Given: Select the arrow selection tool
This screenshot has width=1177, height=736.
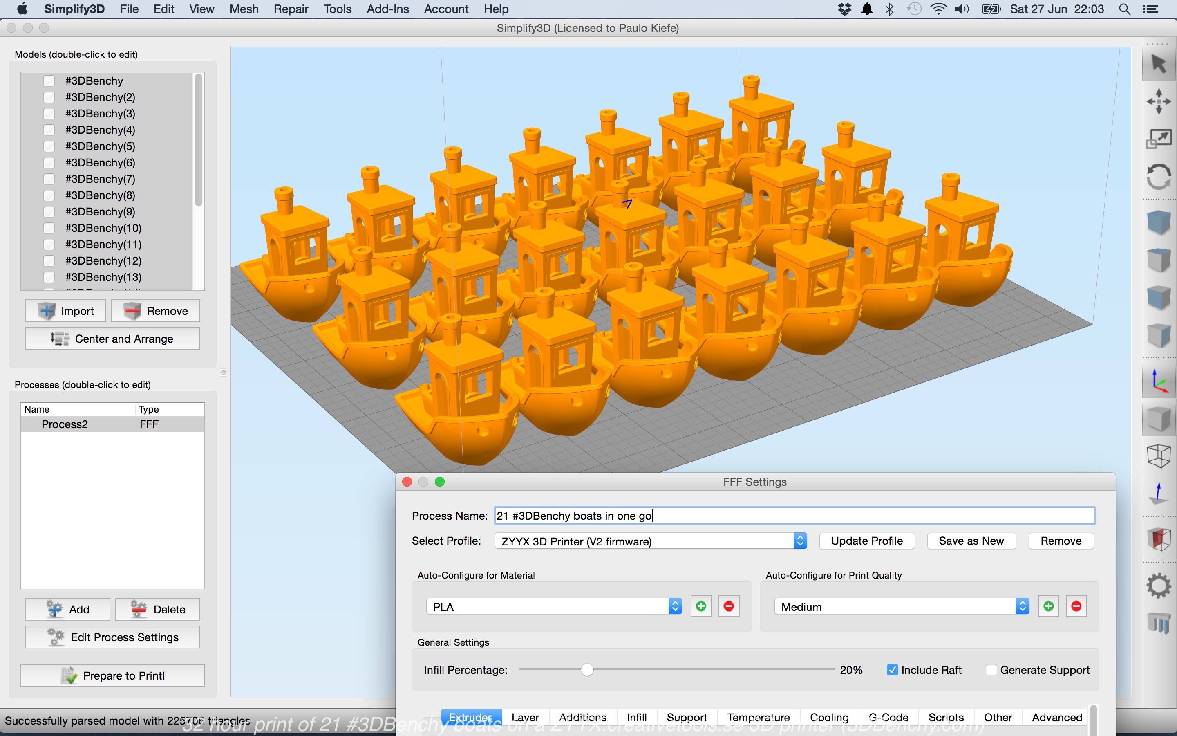Looking at the screenshot, I should (1159, 64).
